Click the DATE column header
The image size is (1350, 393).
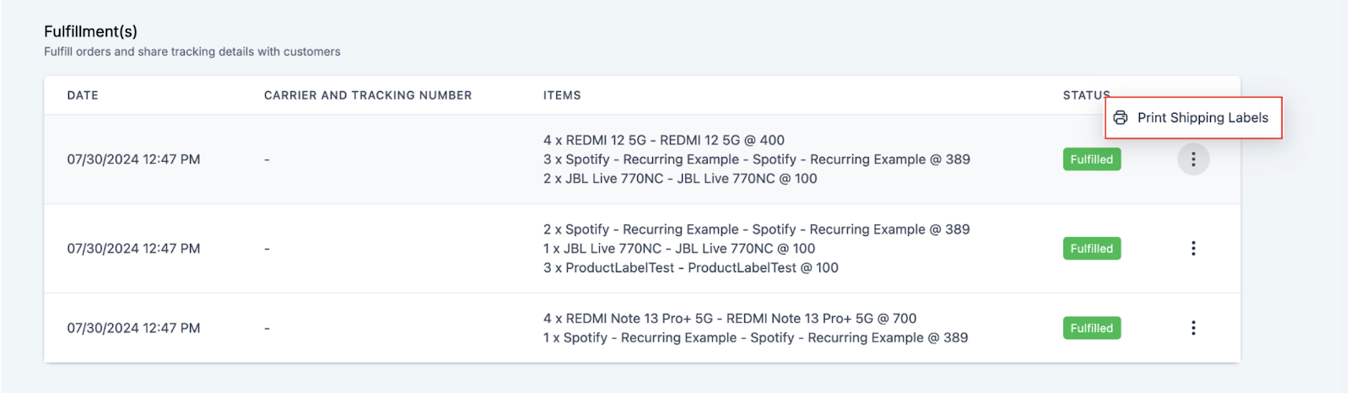point(83,95)
